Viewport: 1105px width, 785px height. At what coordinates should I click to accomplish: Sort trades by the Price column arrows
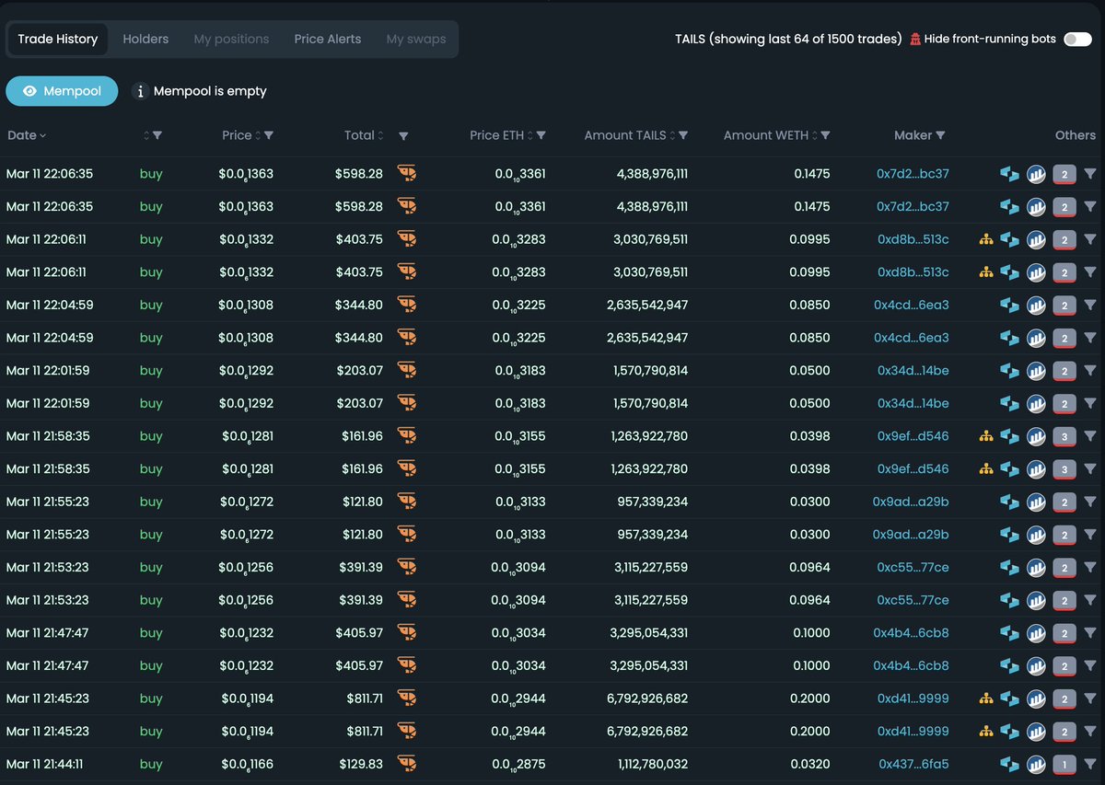coord(258,135)
